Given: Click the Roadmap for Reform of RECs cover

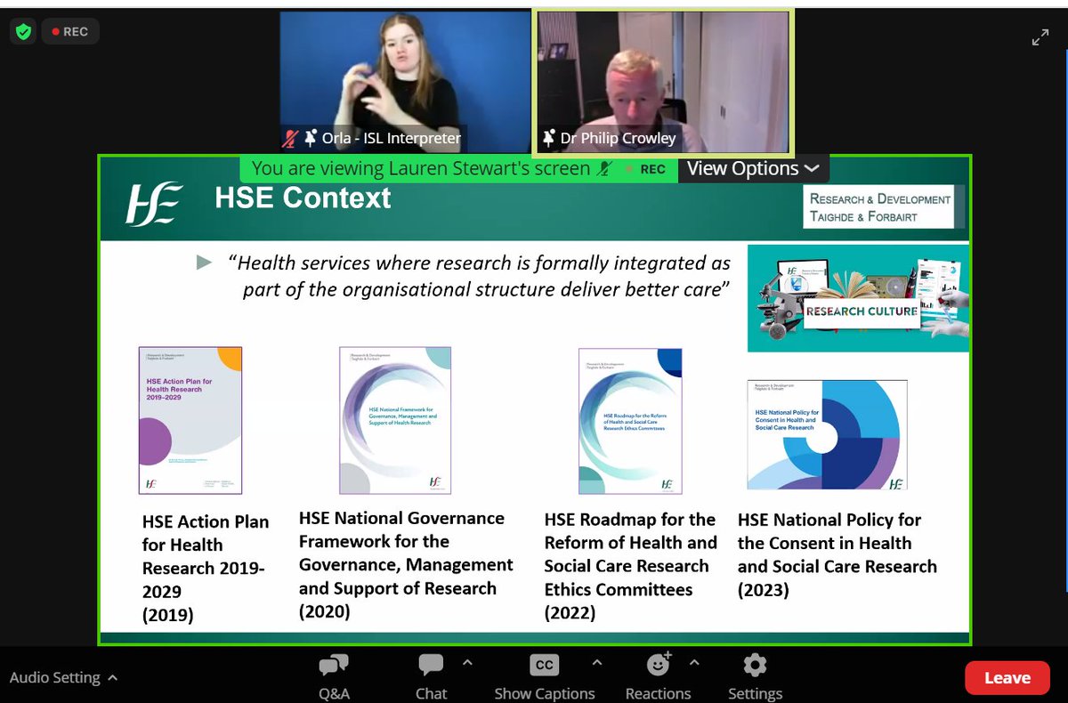Looking at the screenshot, I should [630, 420].
